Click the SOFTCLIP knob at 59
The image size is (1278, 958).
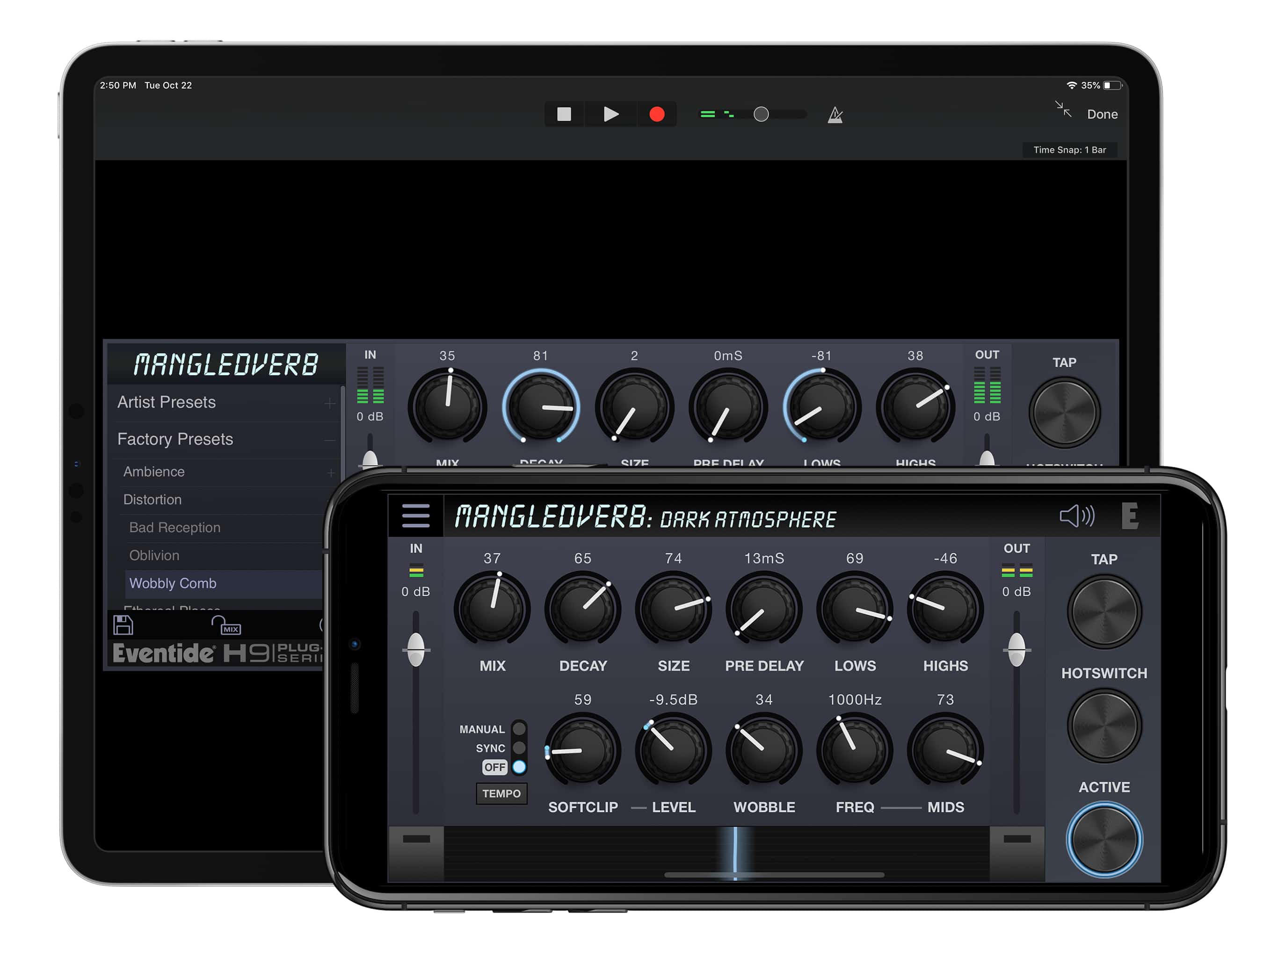coord(583,750)
